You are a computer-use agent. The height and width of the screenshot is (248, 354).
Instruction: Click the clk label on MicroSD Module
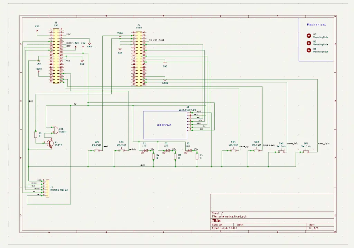click(33, 186)
